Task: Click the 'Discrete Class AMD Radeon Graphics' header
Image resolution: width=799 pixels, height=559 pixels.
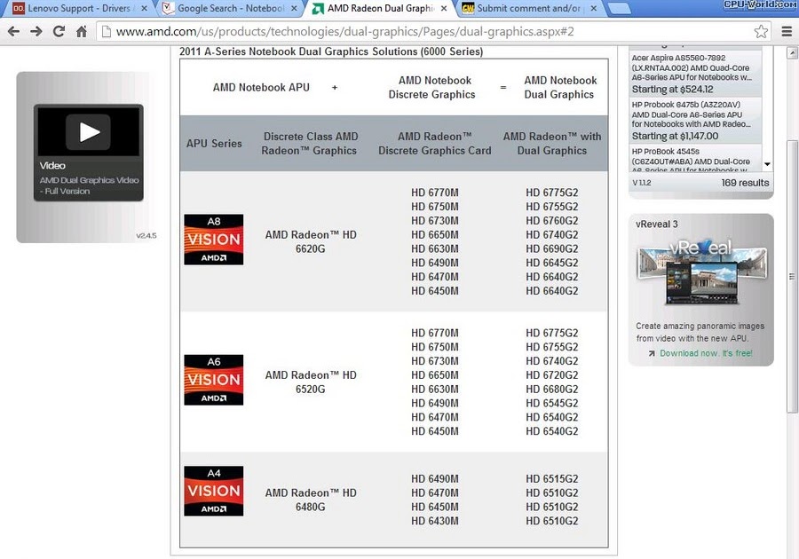Action: click(309, 144)
